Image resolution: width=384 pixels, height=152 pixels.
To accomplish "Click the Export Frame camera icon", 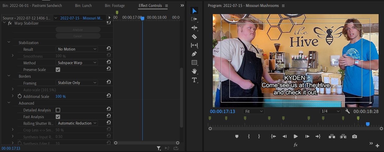I will tap(354, 136).
